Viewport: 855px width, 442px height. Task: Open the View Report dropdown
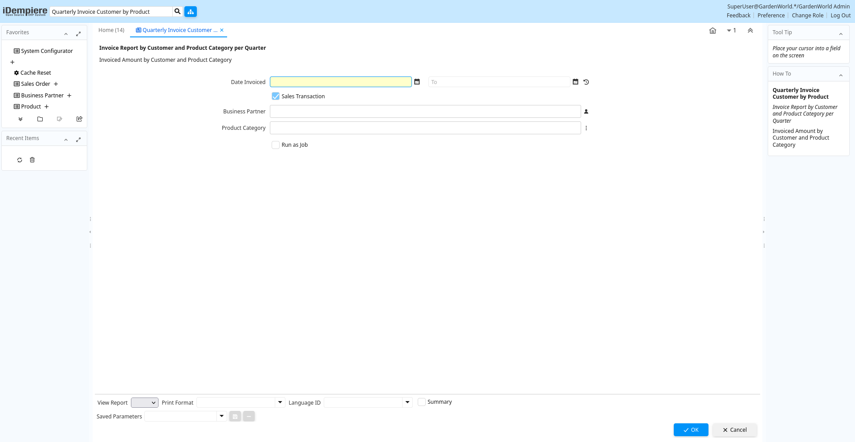pyautogui.click(x=145, y=402)
